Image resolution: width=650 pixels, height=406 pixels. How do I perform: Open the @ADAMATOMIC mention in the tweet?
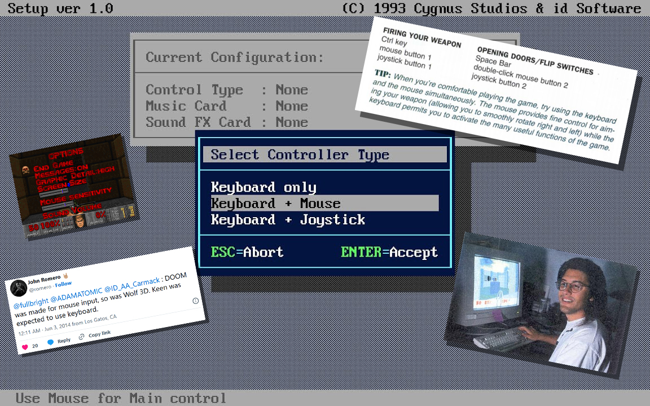(x=76, y=294)
